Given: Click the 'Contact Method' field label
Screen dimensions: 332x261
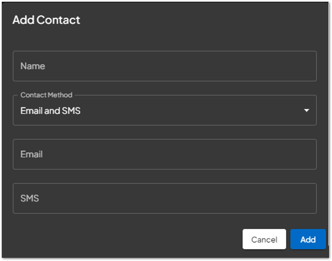Looking at the screenshot, I should click(46, 95).
